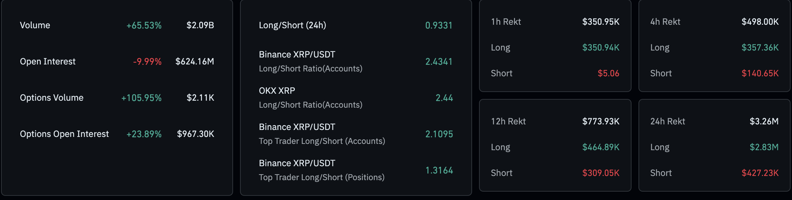Select the 24h long liquidation $2.83M
This screenshot has height=200, width=792.
coord(764,147)
